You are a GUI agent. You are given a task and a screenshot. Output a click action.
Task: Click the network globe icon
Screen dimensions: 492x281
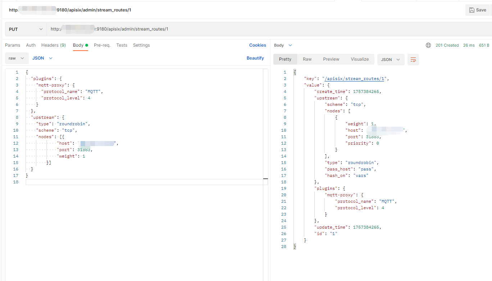[428, 45]
